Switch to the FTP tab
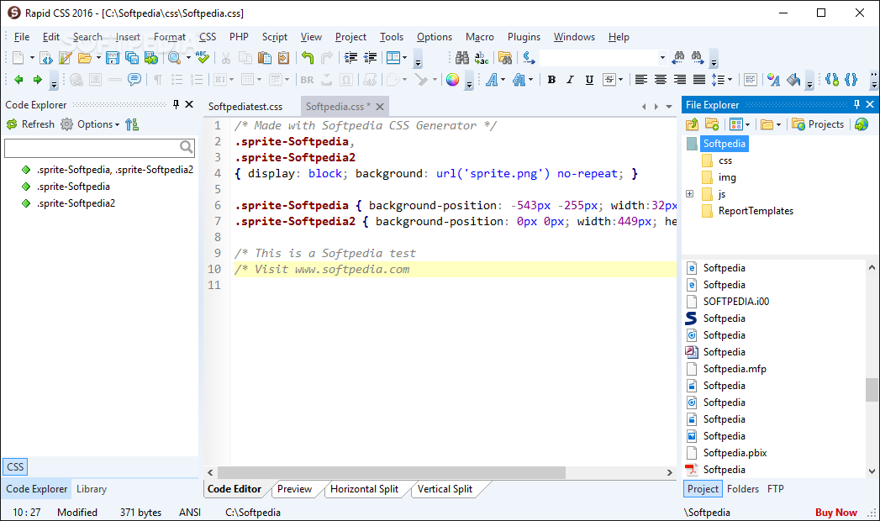 click(776, 489)
